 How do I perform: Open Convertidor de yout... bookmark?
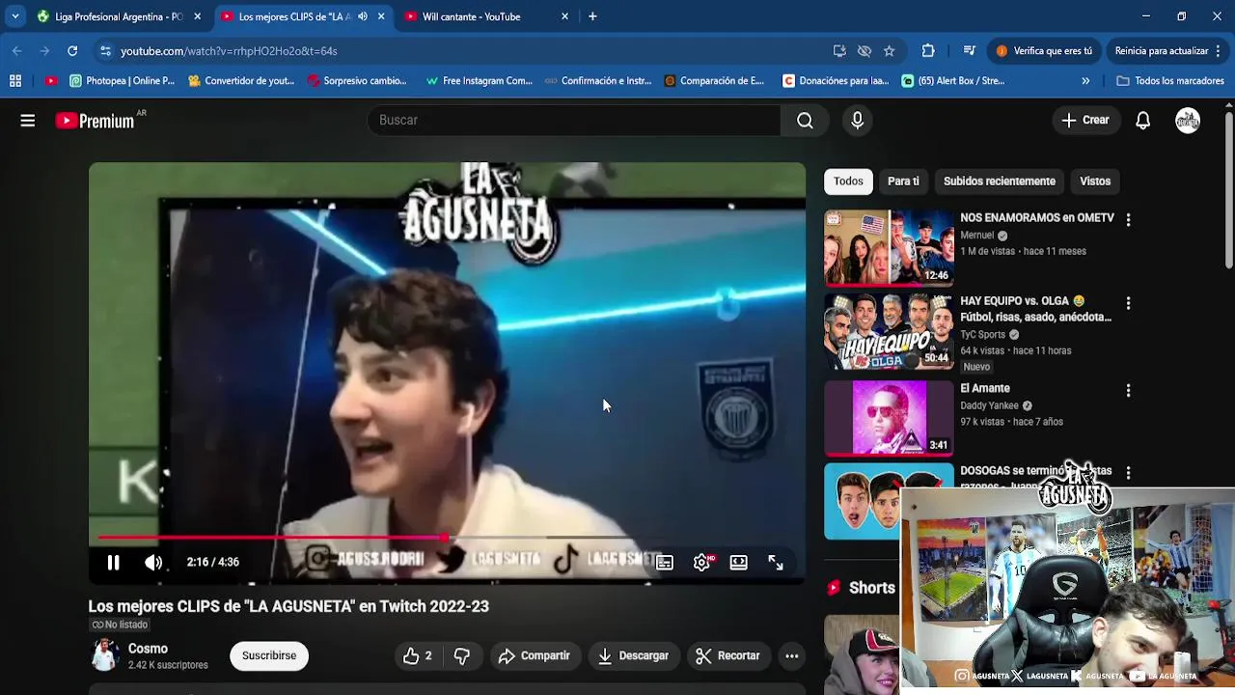pos(240,81)
